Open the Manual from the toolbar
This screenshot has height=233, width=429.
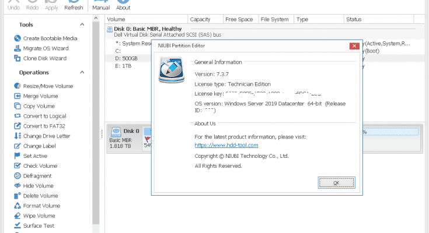point(101,5)
